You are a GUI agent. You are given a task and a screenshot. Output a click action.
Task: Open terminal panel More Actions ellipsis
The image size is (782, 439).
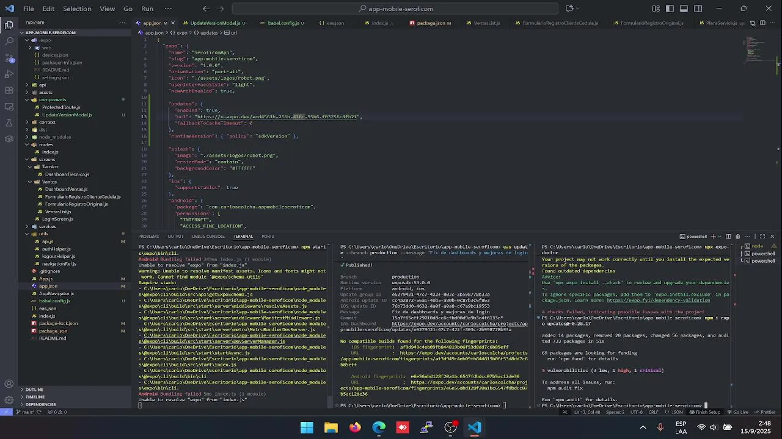747,237
